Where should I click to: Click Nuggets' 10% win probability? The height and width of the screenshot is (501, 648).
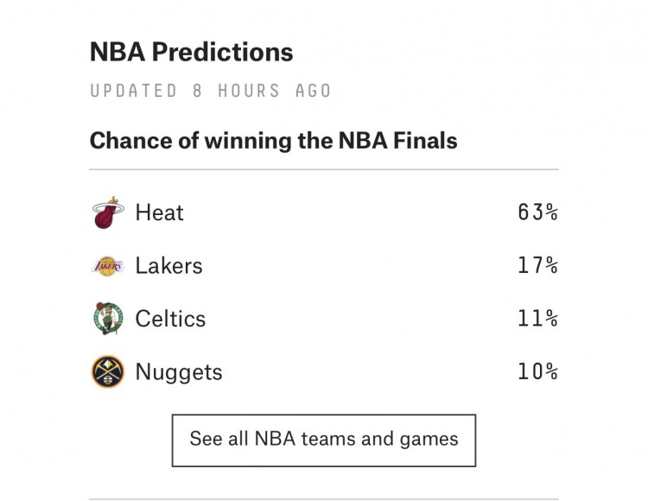[537, 371]
